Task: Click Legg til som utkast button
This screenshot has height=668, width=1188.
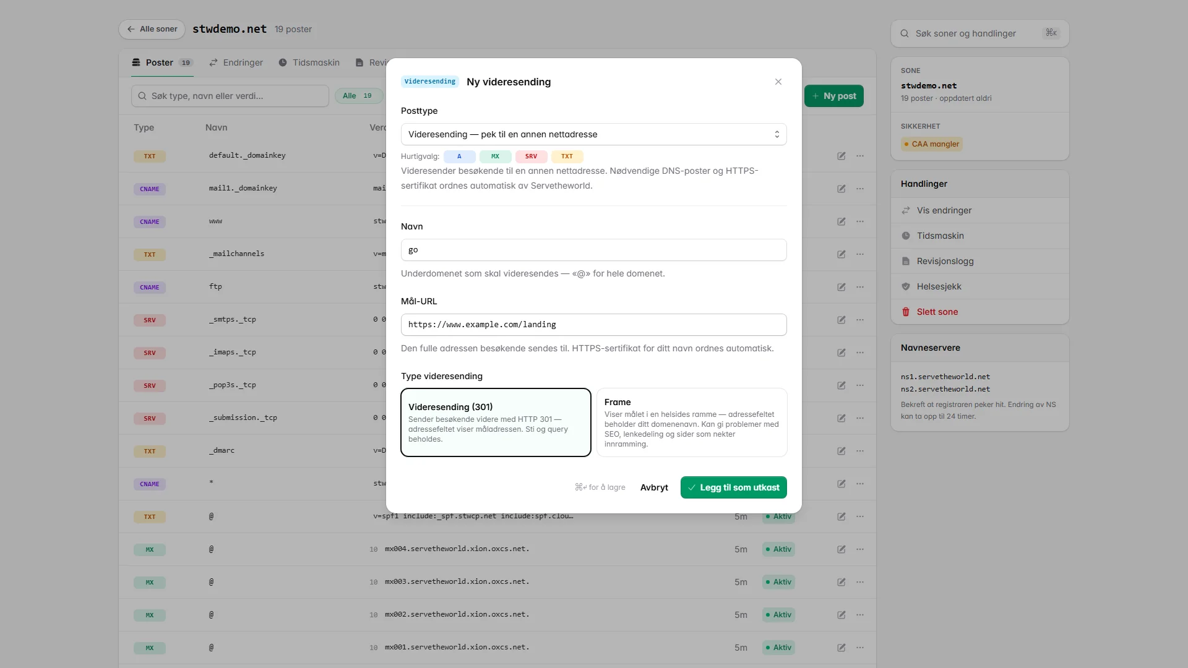Action: [734, 487]
